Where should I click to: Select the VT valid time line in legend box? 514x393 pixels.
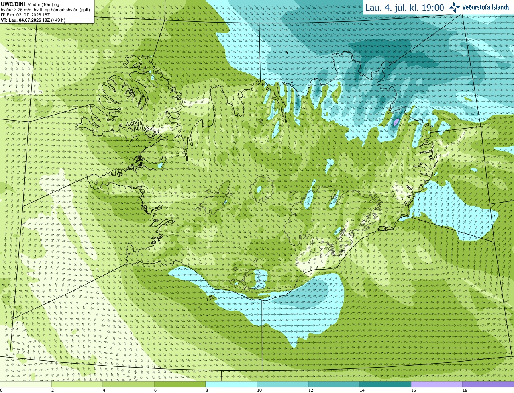click(x=33, y=20)
